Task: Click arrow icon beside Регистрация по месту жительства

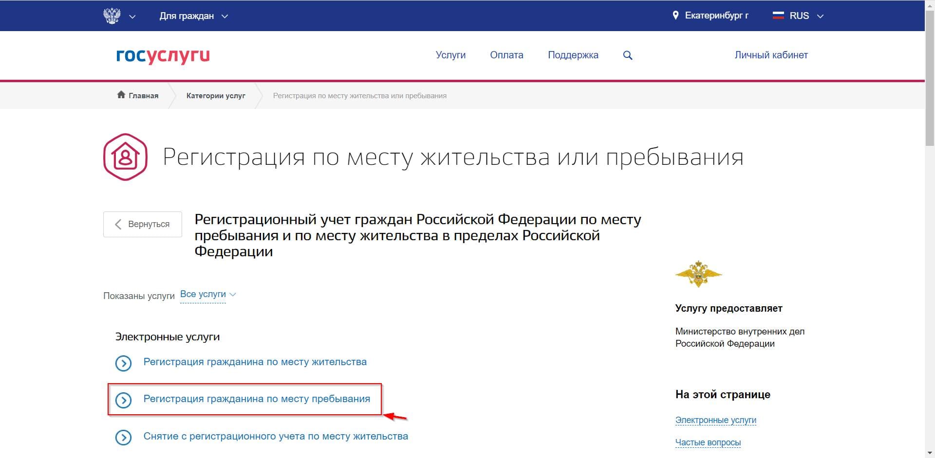Action: pyautogui.click(x=124, y=363)
